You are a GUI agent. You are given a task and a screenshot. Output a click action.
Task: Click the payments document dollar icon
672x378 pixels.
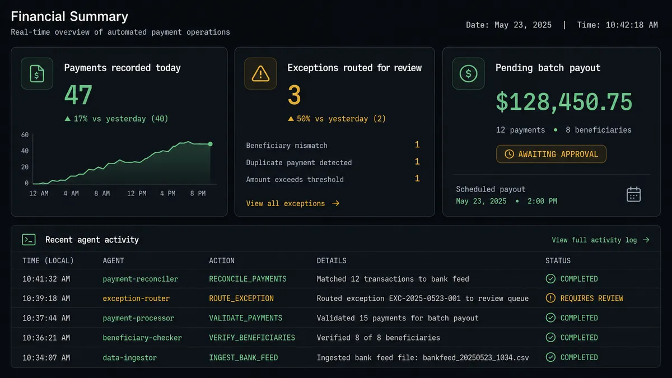(x=37, y=73)
